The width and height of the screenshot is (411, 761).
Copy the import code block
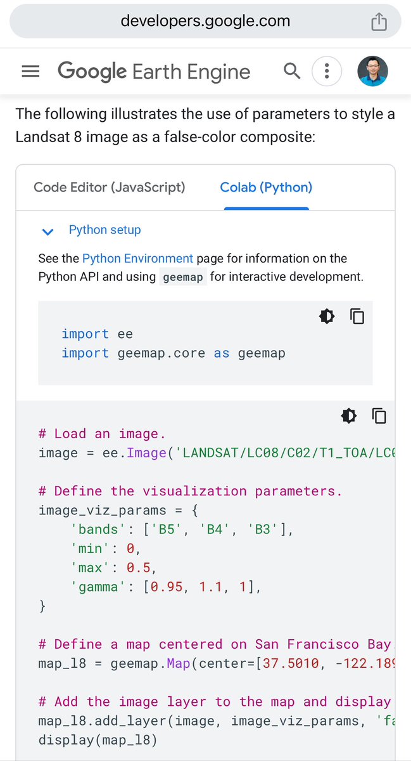(357, 316)
